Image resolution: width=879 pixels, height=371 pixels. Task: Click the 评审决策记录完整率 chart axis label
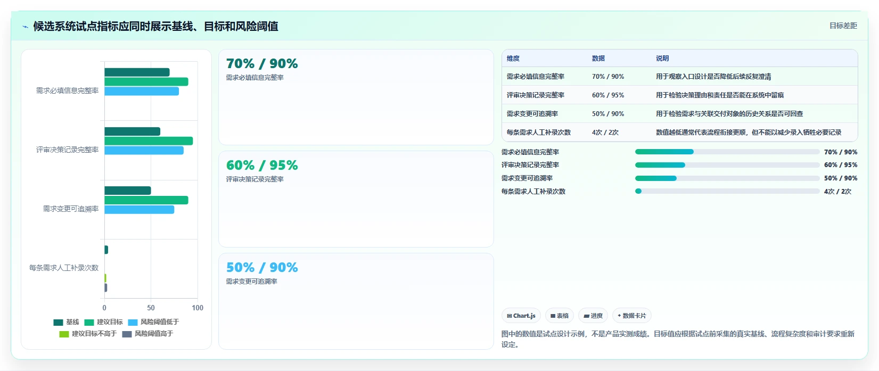pyautogui.click(x=67, y=150)
